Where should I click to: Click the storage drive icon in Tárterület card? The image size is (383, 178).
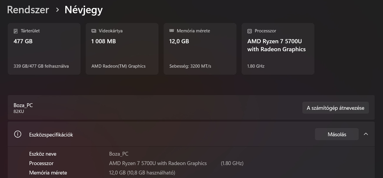(x=16, y=31)
